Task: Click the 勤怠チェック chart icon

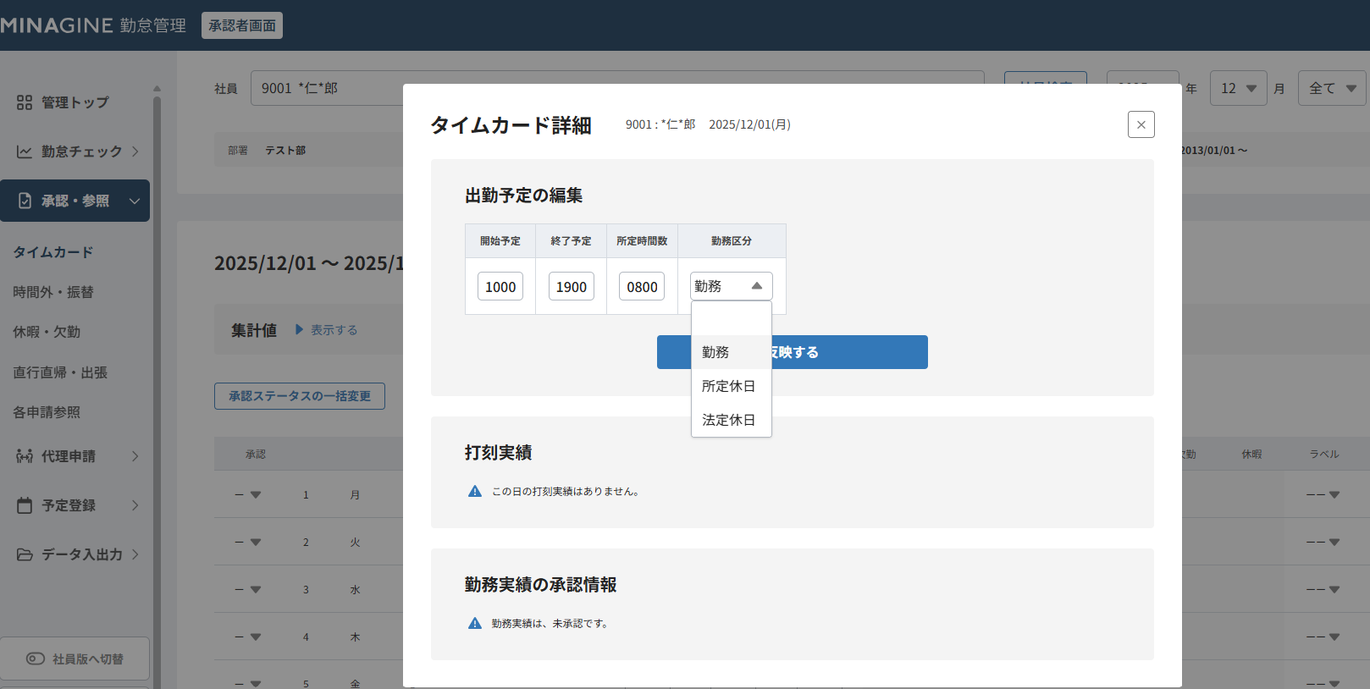Action: point(25,152)
